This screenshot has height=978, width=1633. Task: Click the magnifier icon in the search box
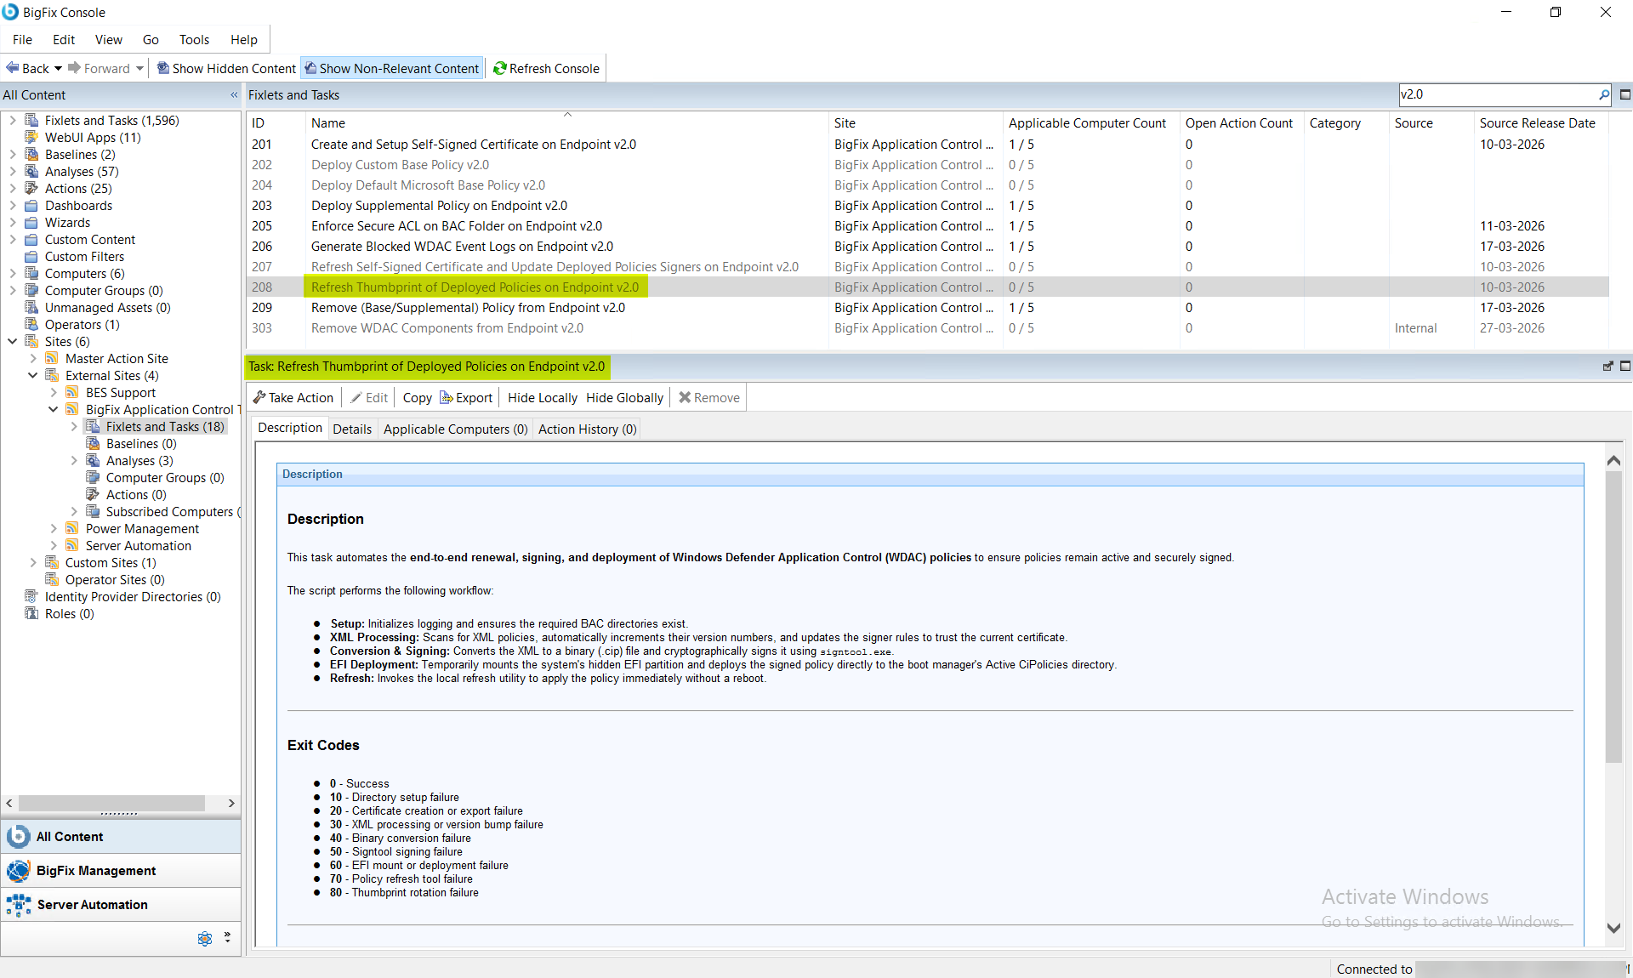(1604, 94)
